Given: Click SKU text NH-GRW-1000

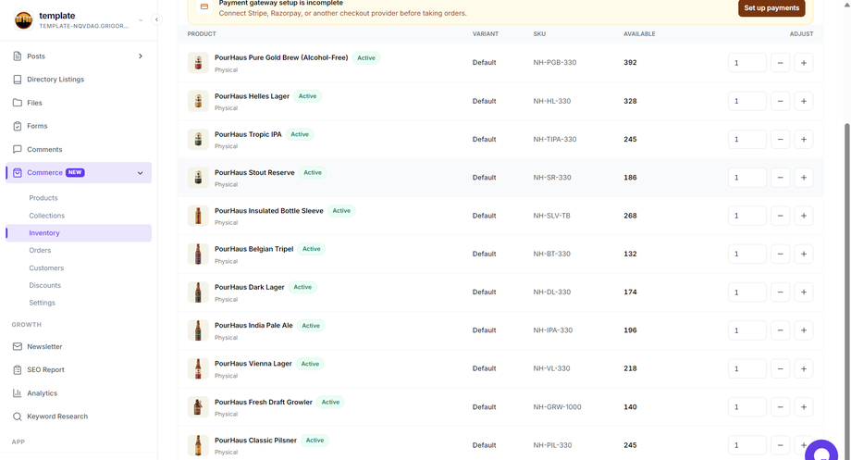Looking at the screenshot, I should 557,406.
